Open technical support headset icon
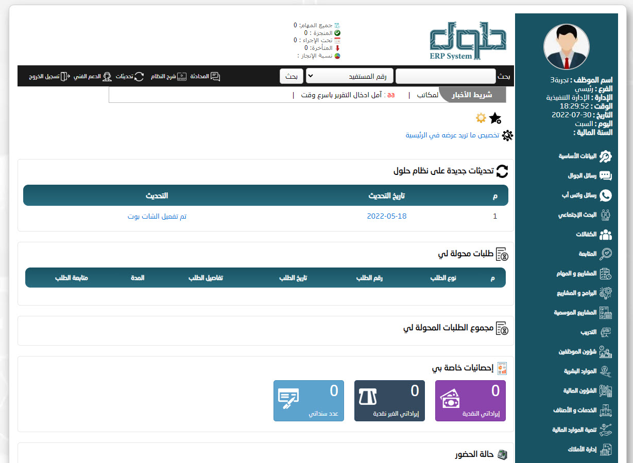The width and height of the screenshot is (633, 463). point(107,77)
